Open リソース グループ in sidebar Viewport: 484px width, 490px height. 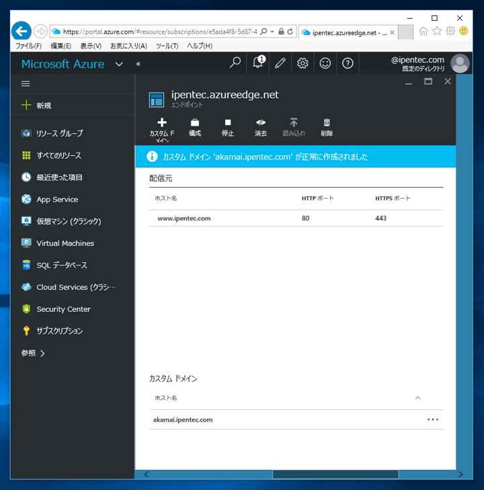click(73, 134)
